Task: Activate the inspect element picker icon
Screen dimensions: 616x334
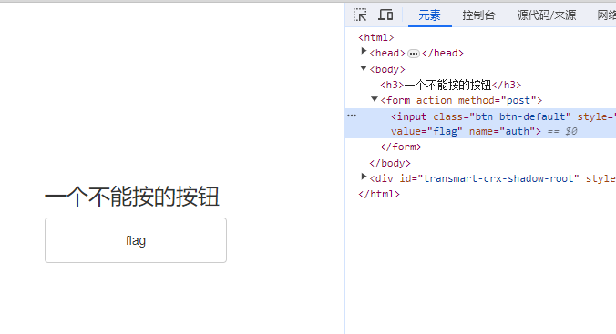Action: coord(360,15)
